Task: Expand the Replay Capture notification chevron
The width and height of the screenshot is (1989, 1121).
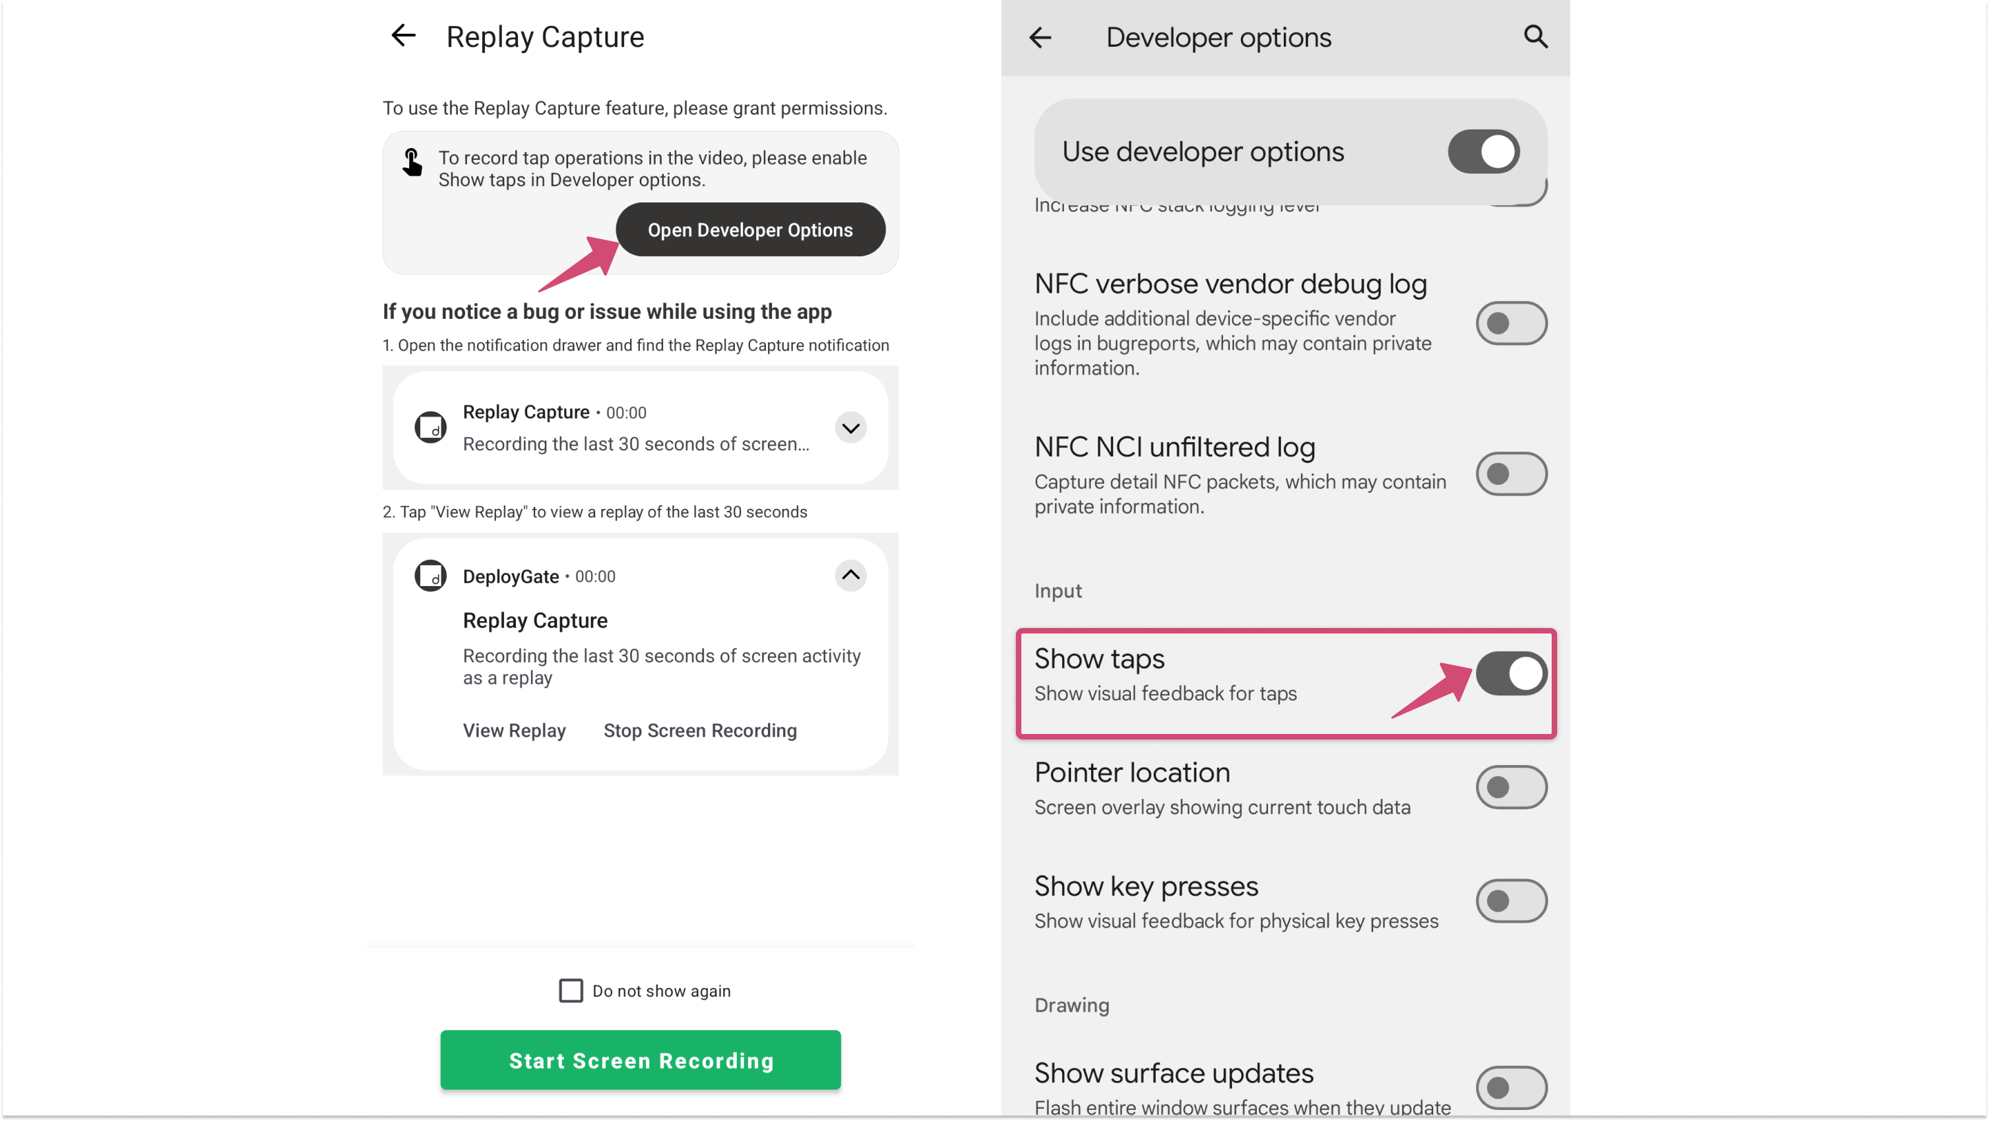Action: point(850,428)
